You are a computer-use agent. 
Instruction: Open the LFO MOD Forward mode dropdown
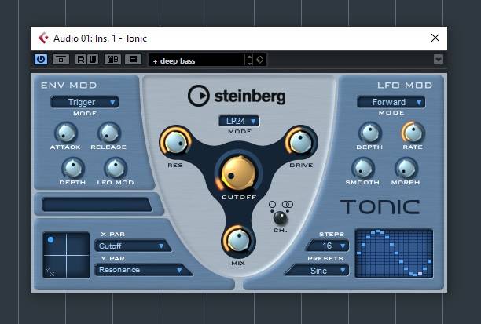pyautogui.click(x=391, y=102)
